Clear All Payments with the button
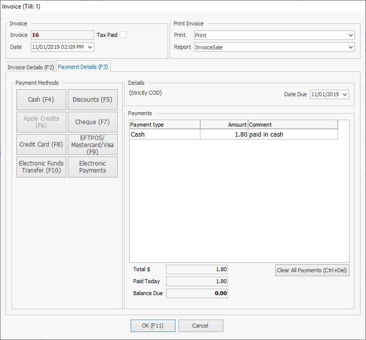 [312, 270]
